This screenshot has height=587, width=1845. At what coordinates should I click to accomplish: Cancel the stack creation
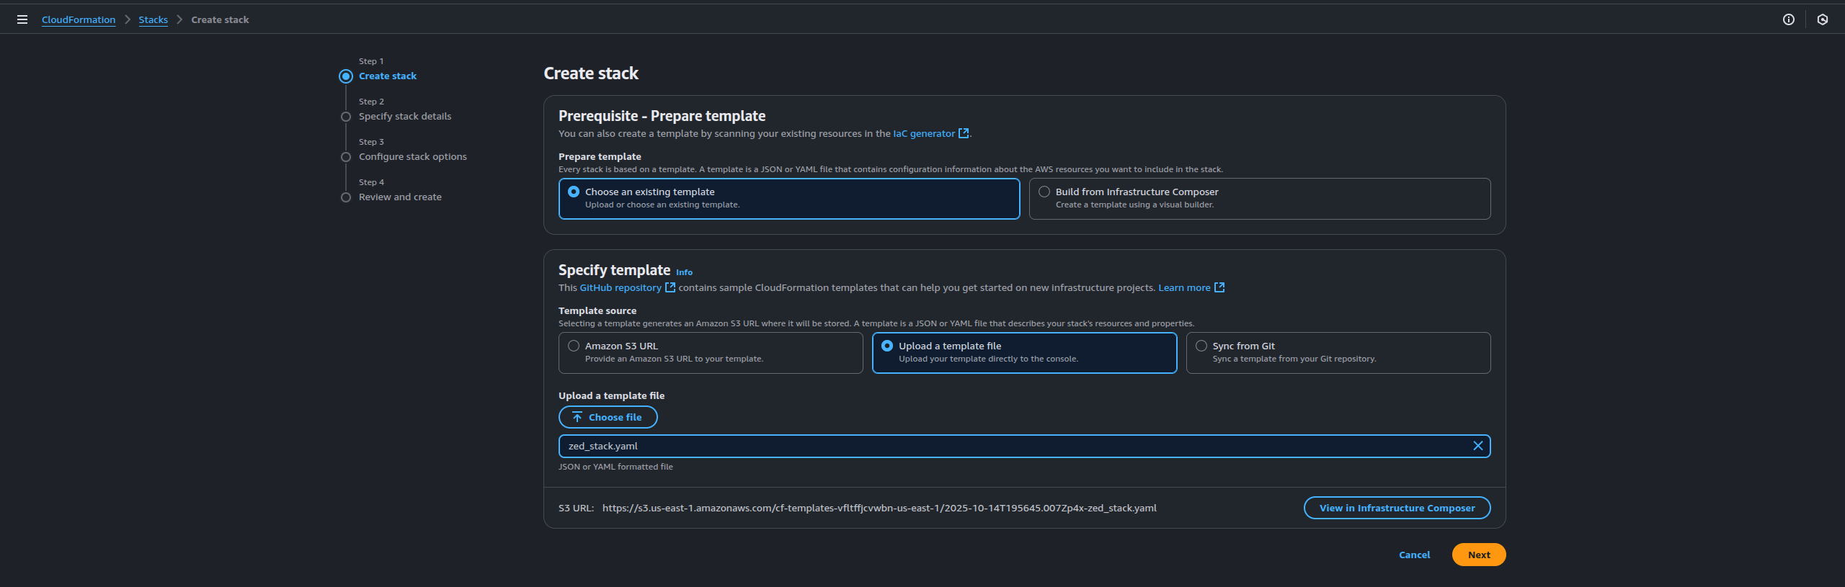coord(1414,555)
